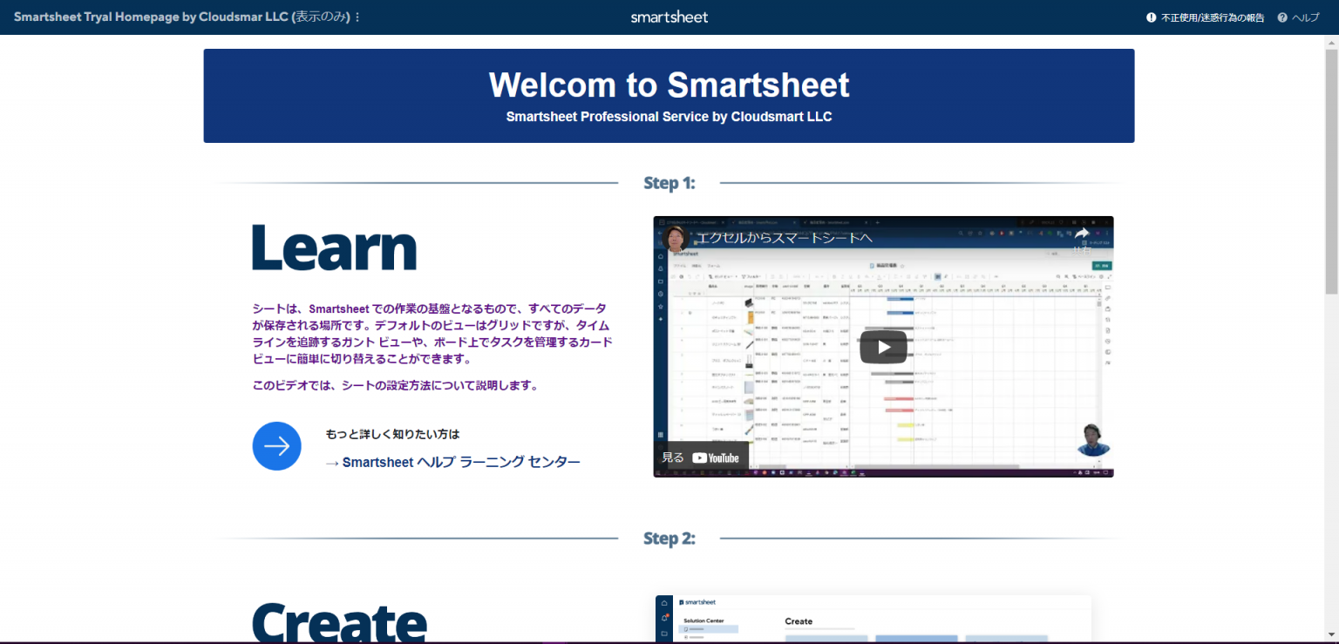Select the blue circular arrow in the Learn section
This screenshot has width=1339, height=644.
coord(276,445)
